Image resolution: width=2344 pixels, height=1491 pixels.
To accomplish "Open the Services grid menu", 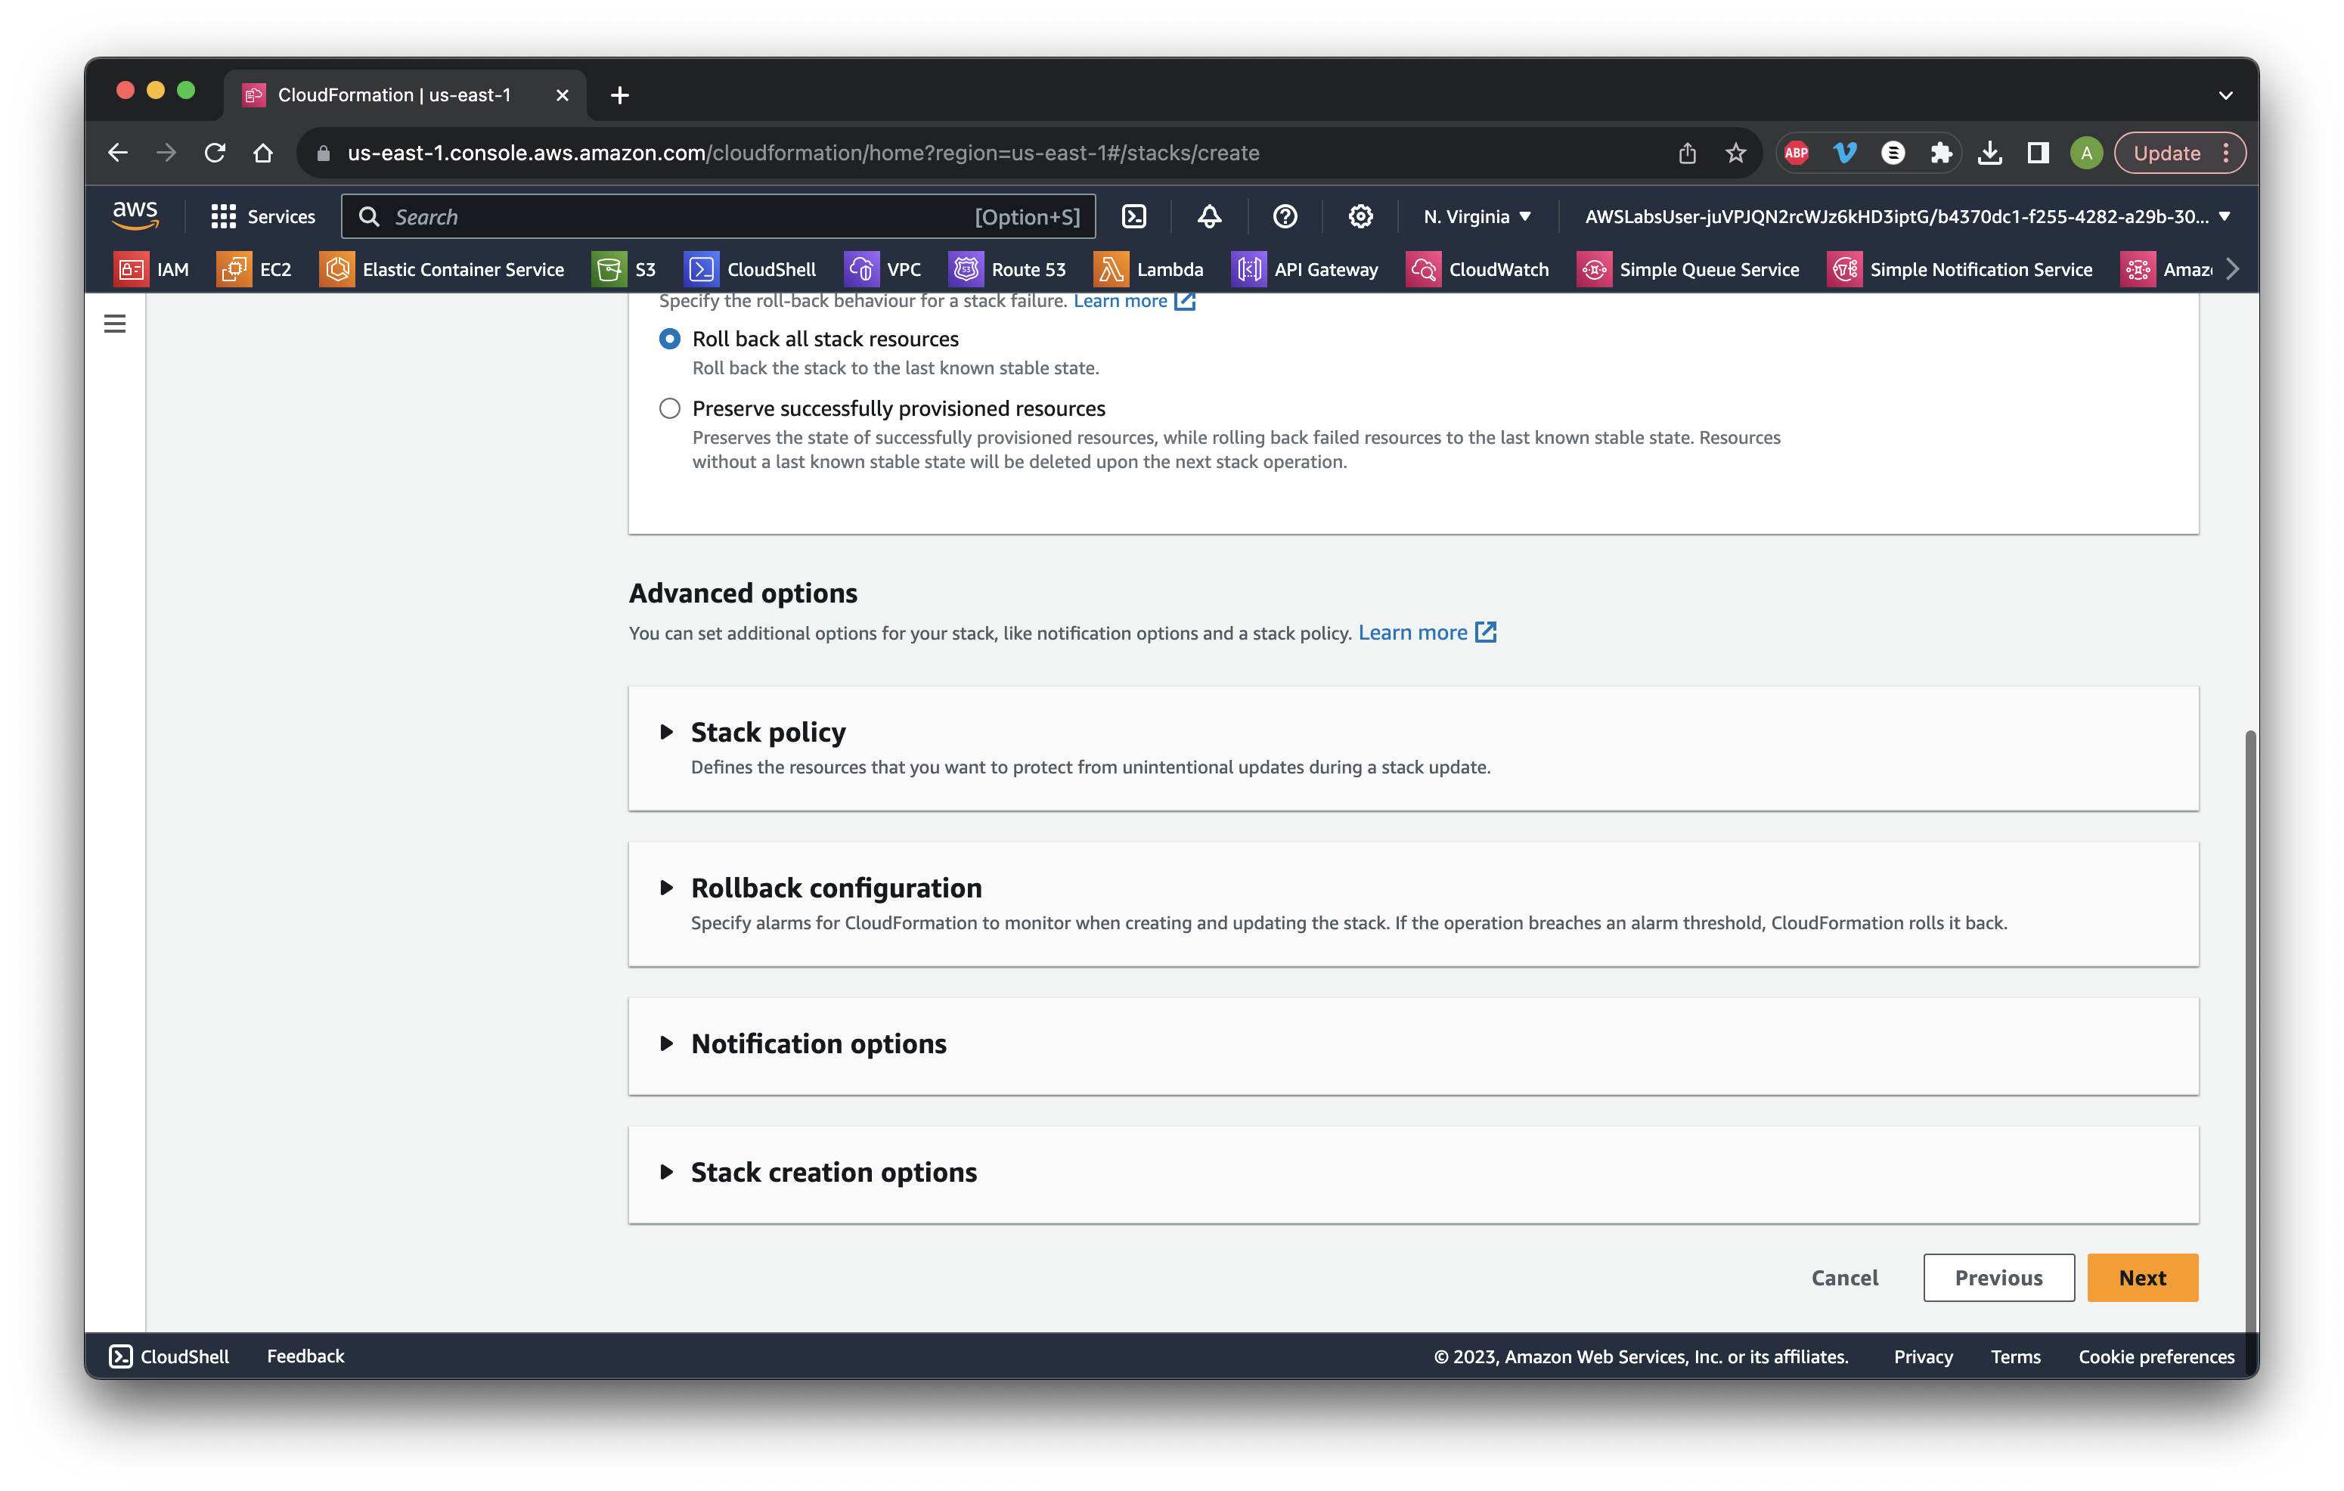I will click(x=263, y=216).
